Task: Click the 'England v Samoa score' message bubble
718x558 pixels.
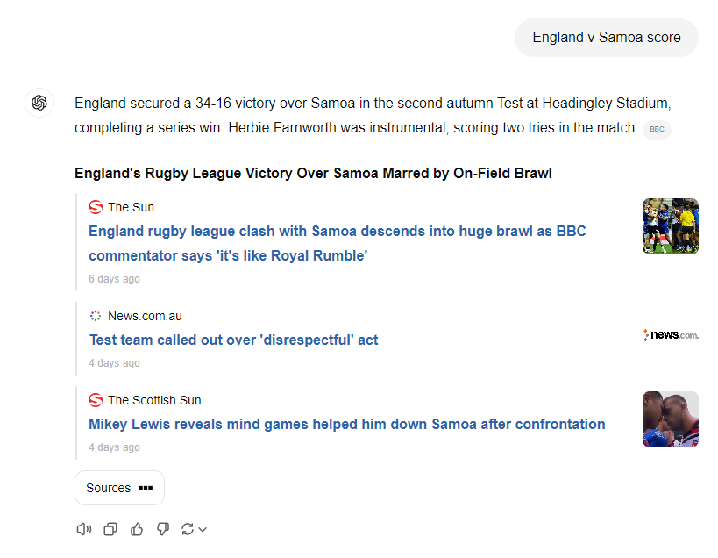Action: coord(607,38)
